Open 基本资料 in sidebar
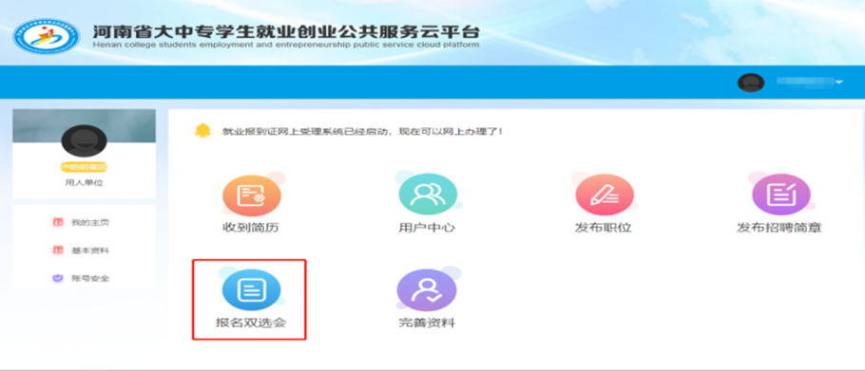This screenshot has height=371, width=865. point(90,250)
